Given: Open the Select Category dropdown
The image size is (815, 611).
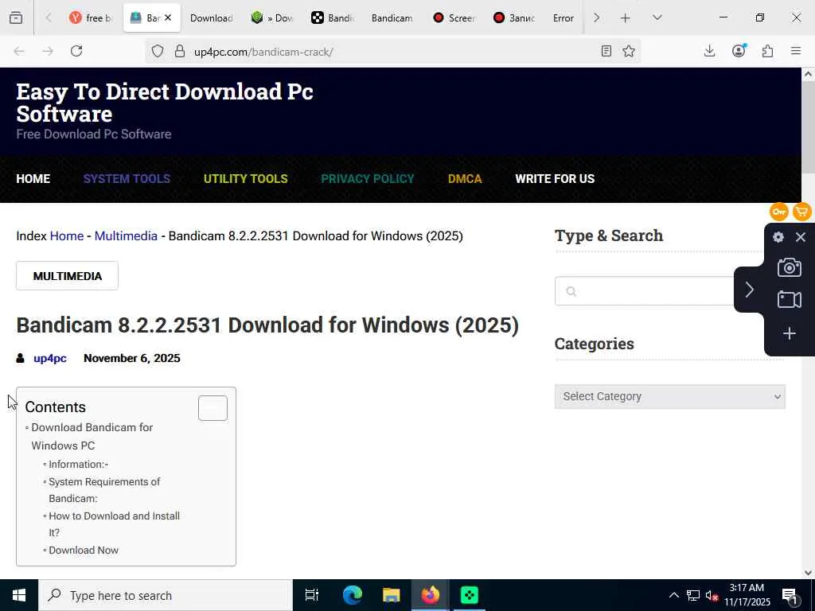Looking at the screenshot, I should pyautogui.click(x=670, y=396).
